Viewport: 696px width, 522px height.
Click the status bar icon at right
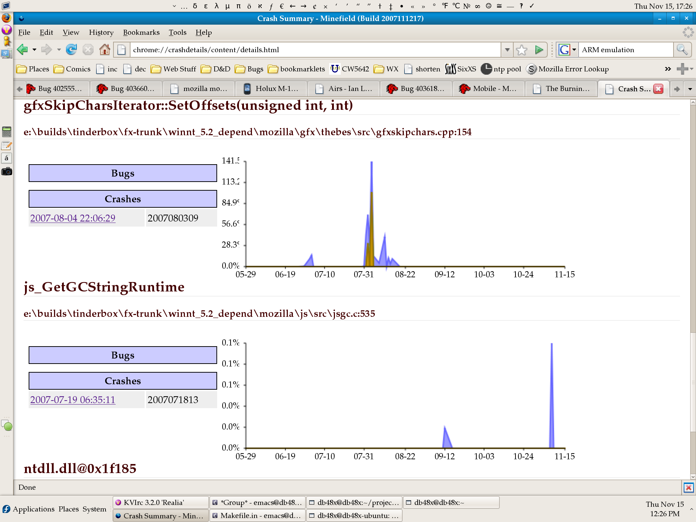click(688, 488)
